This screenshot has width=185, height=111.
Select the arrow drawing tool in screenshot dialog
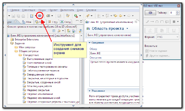pyautogui.click(x=152, y=22)
